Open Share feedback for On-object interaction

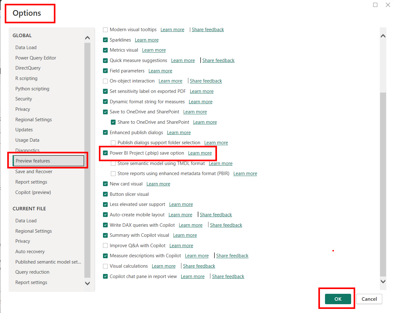pyautogui.click(x=206, y=81)
